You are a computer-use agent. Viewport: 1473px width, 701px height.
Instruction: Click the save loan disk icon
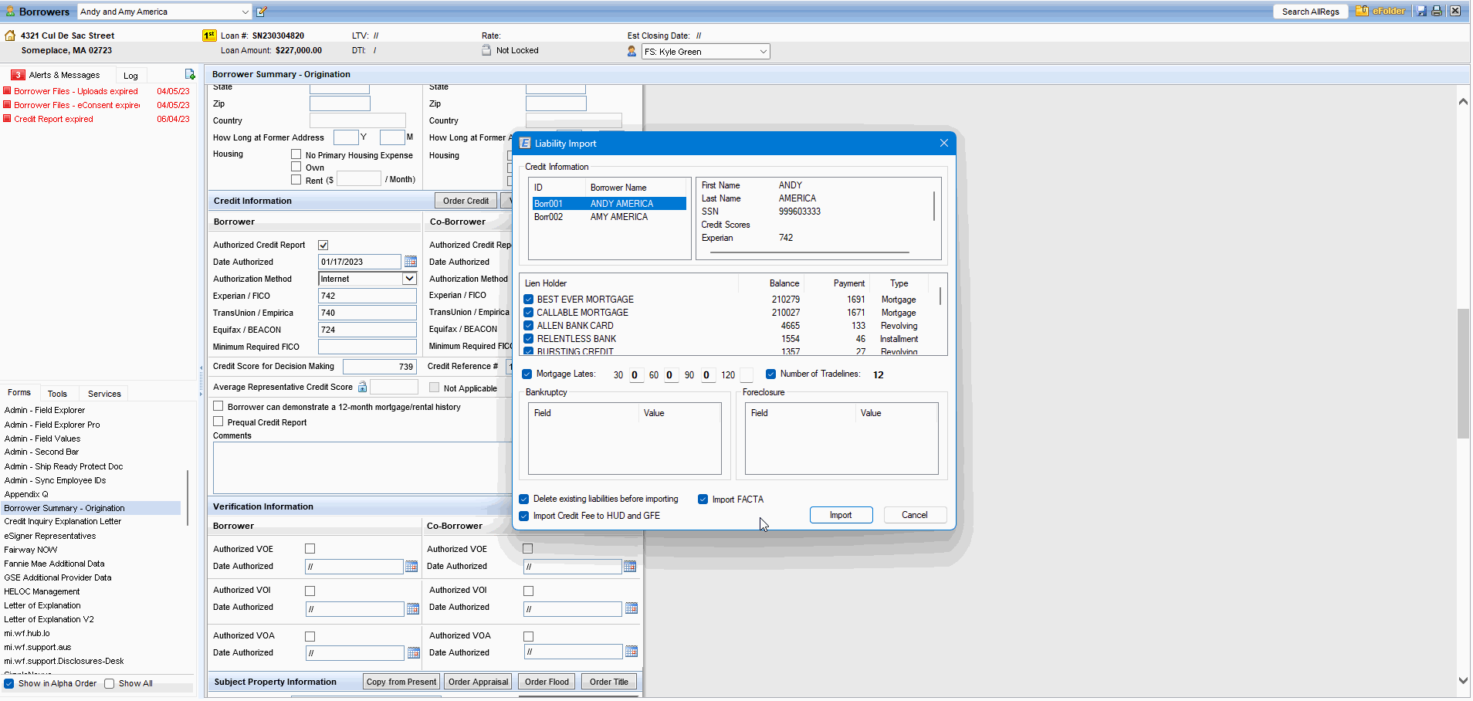1421,11
